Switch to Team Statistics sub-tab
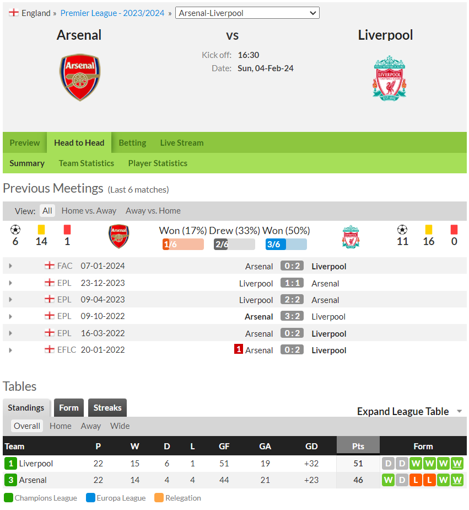Screen dimensions: 469x510 (x=87, y=163)
